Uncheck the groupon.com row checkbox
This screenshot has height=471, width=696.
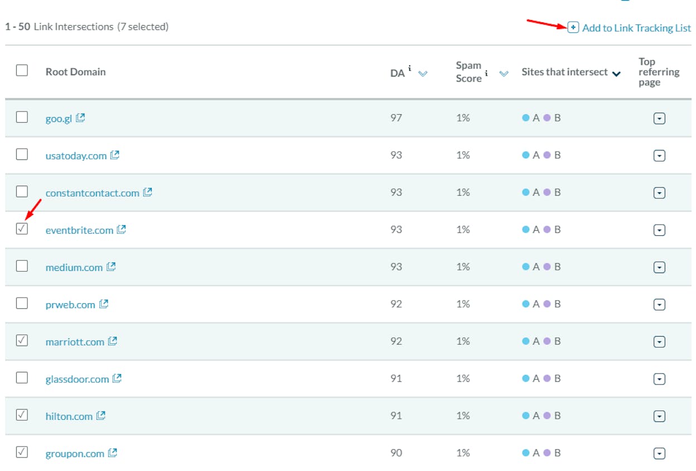click(x=22, y=452)
